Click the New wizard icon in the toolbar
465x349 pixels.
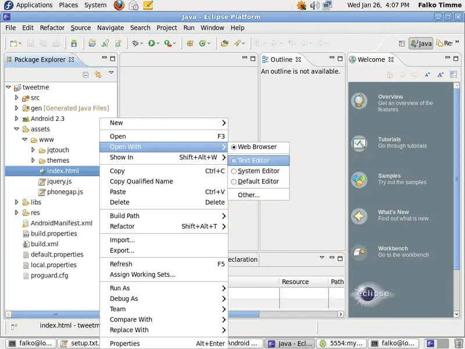13,43
